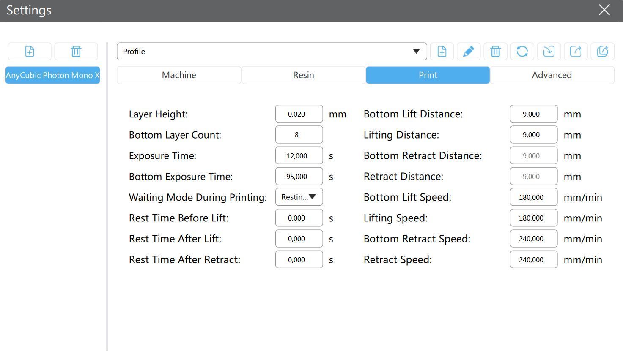Delete the current profile with trash icon
The height and width of the screenshot is (354, 623).
click(495, 52)
